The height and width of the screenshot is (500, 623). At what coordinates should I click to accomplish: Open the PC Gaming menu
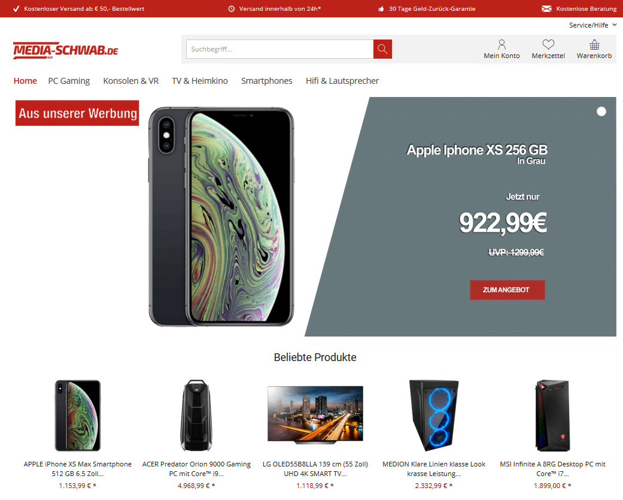69,81
